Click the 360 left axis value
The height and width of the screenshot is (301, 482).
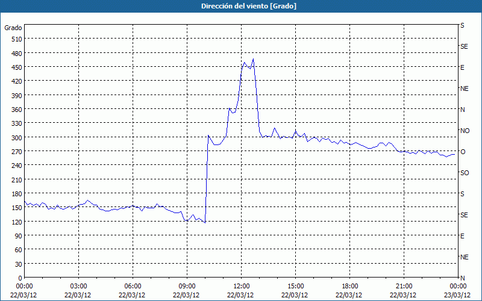(17, 110)
